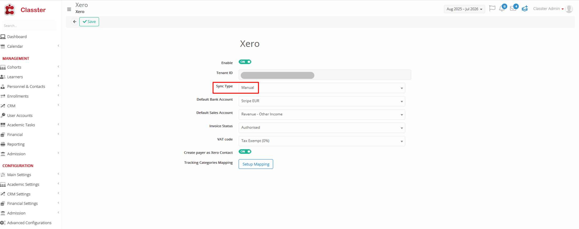
Task: Click the Setup Mapping button
Action: point(256,164)
